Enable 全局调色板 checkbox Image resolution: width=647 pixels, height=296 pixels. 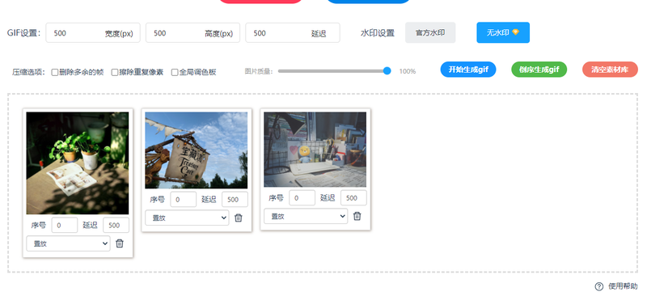coord(175,72)
